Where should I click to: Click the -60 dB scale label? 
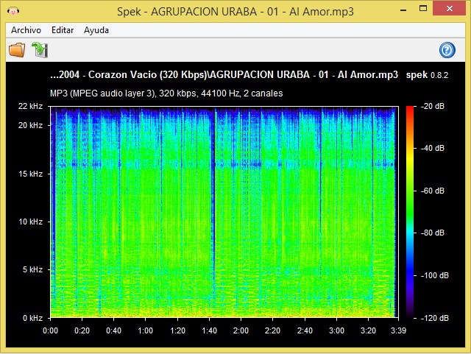(x=433, y=191)
